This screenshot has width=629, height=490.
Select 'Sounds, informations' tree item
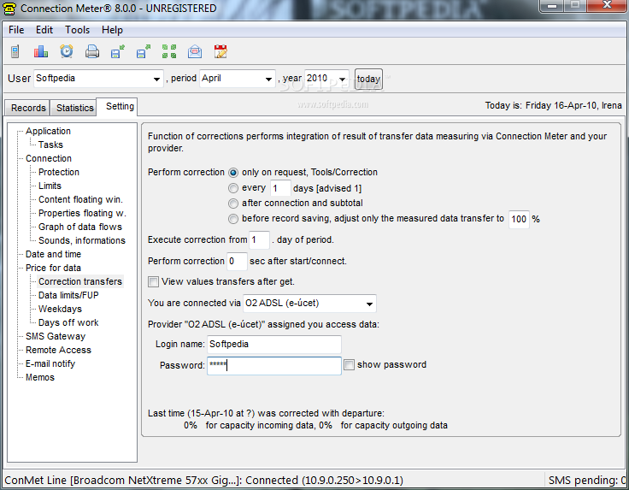click(x=82, y=240)
